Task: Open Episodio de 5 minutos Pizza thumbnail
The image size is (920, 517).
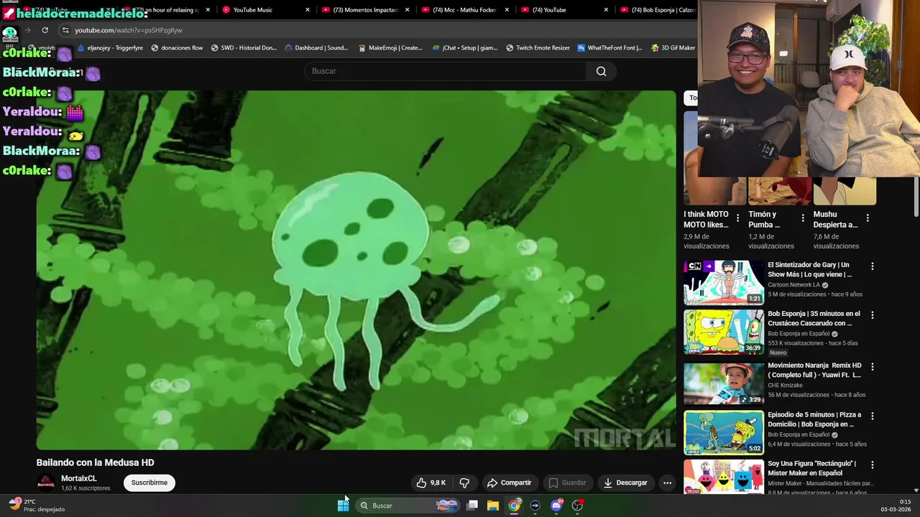Action: pos(724,432)
